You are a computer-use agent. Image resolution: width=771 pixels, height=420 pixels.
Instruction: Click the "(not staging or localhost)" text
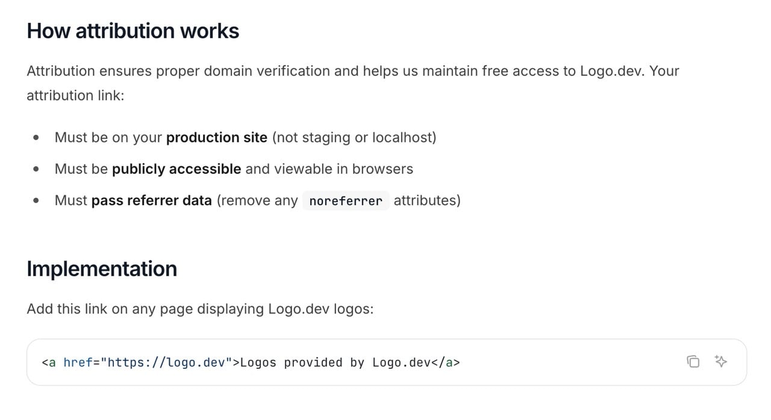[354, 138]
